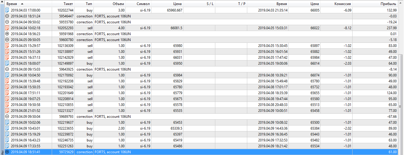Viewport: 404px width, 155px height.
Task: Click the minus circle icon of correction 59689793
Action: (x=7, y=117)
